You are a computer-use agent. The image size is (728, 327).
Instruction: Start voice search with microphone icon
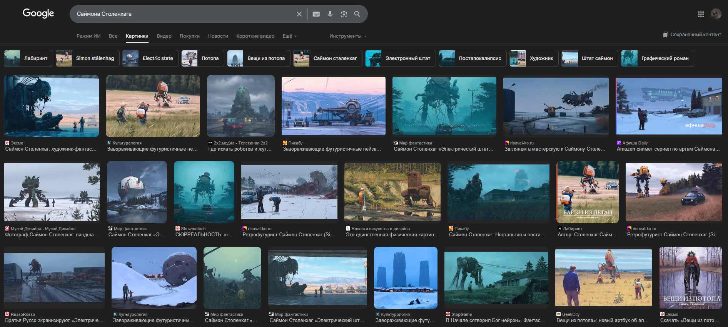[330, 14]
